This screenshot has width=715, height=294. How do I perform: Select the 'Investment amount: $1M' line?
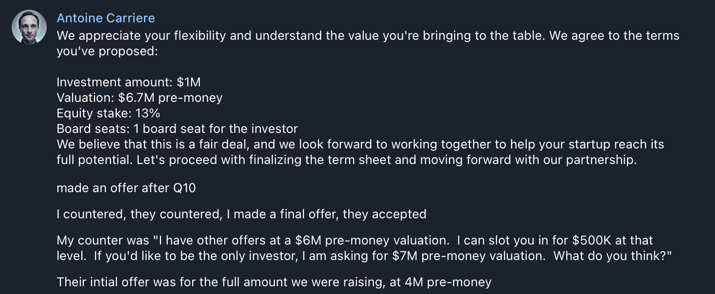pyautogui.click(x=128, y=82)
